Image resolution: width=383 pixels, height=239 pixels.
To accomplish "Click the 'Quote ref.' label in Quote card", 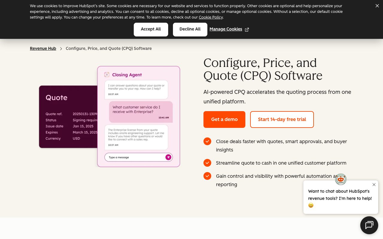I will coord(54,114).
